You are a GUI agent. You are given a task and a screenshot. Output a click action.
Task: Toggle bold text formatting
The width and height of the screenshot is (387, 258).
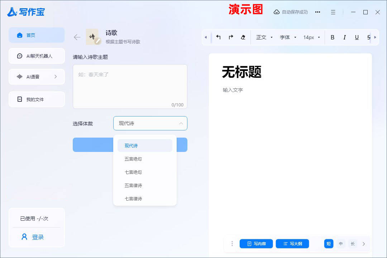tap(333, 37)
